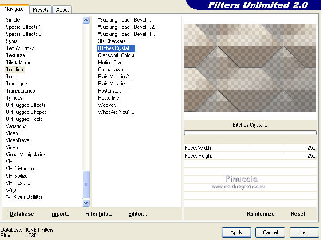Choose the Ommadawn filter
Screen dimensions: 321x240
coord(112,70)
